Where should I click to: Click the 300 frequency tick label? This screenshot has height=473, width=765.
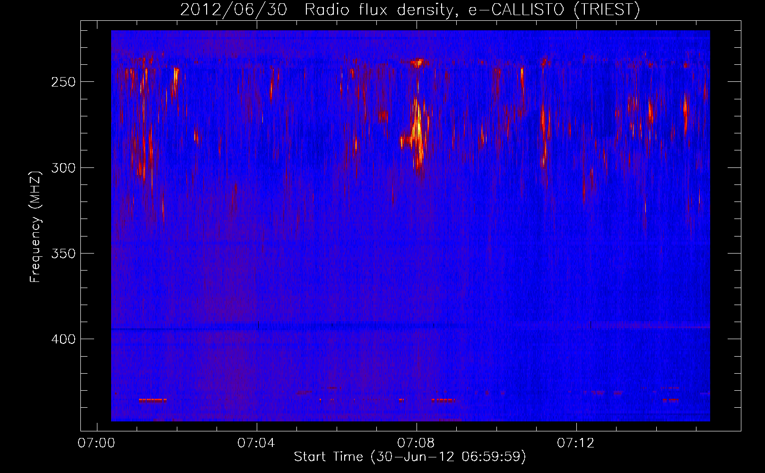pyautogui.click(x=63, y=168)
